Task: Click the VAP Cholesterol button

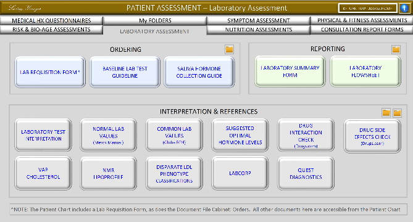Action: point(43,173)
